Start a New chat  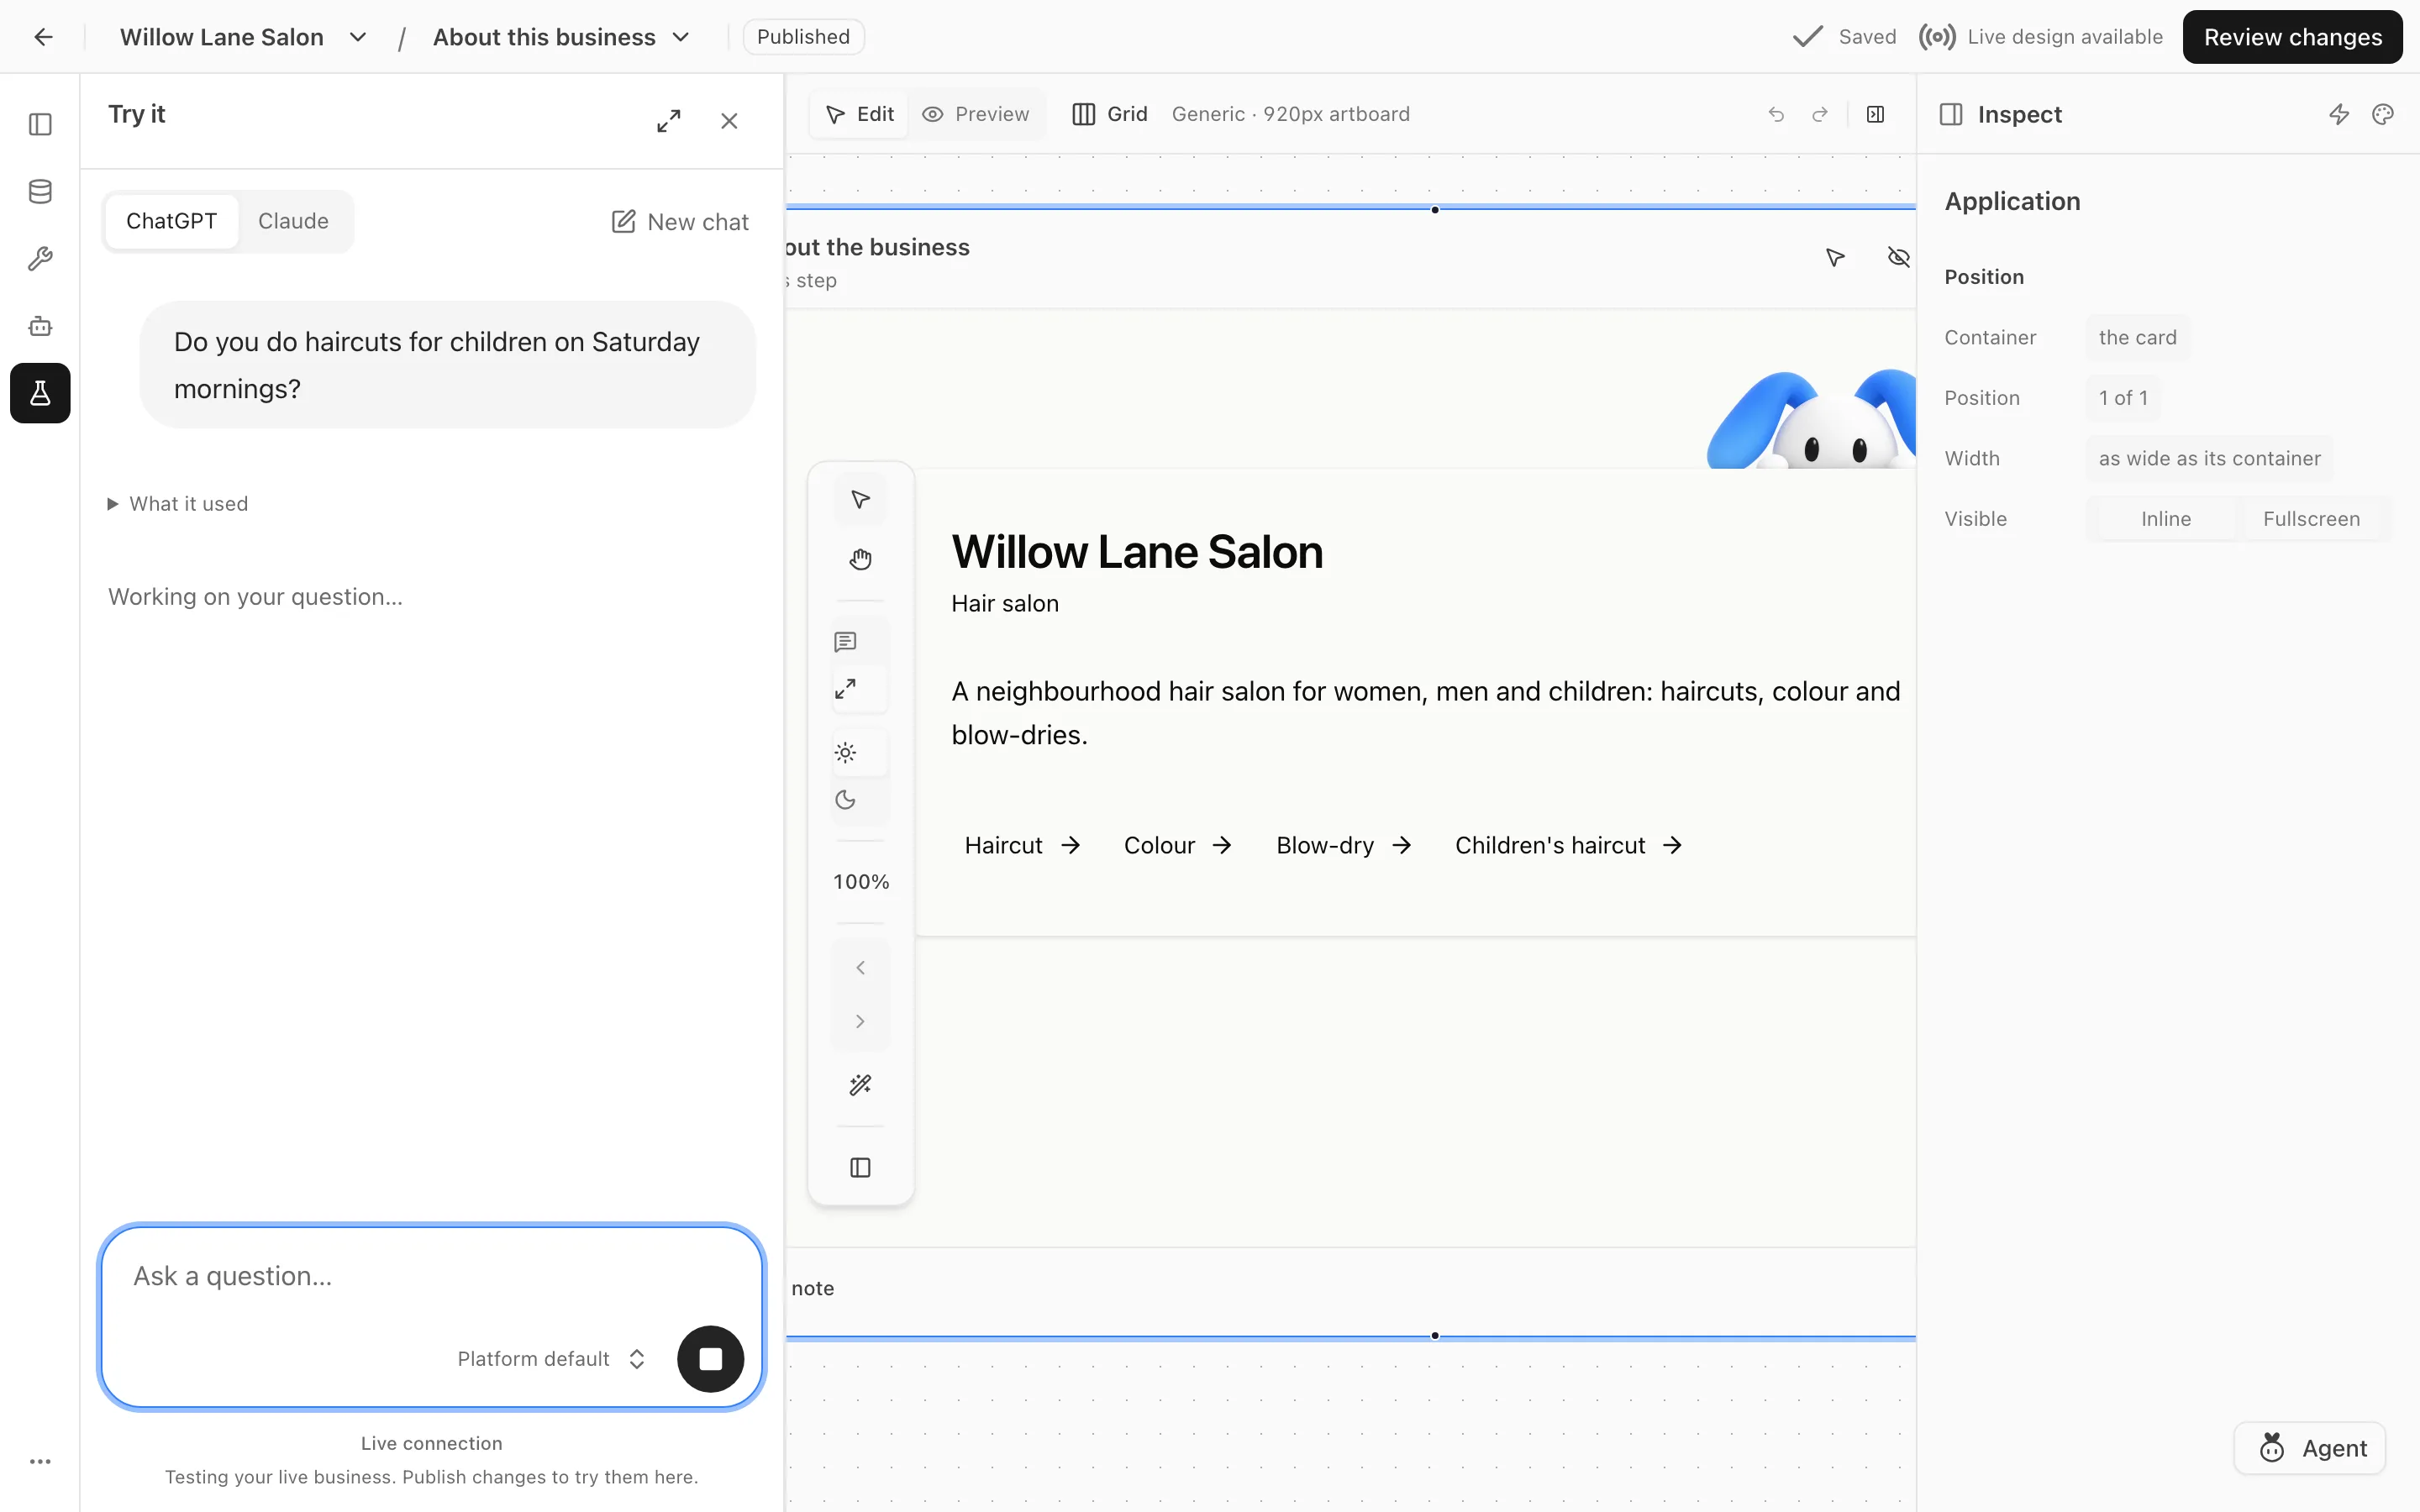click(x=680, y=222)
